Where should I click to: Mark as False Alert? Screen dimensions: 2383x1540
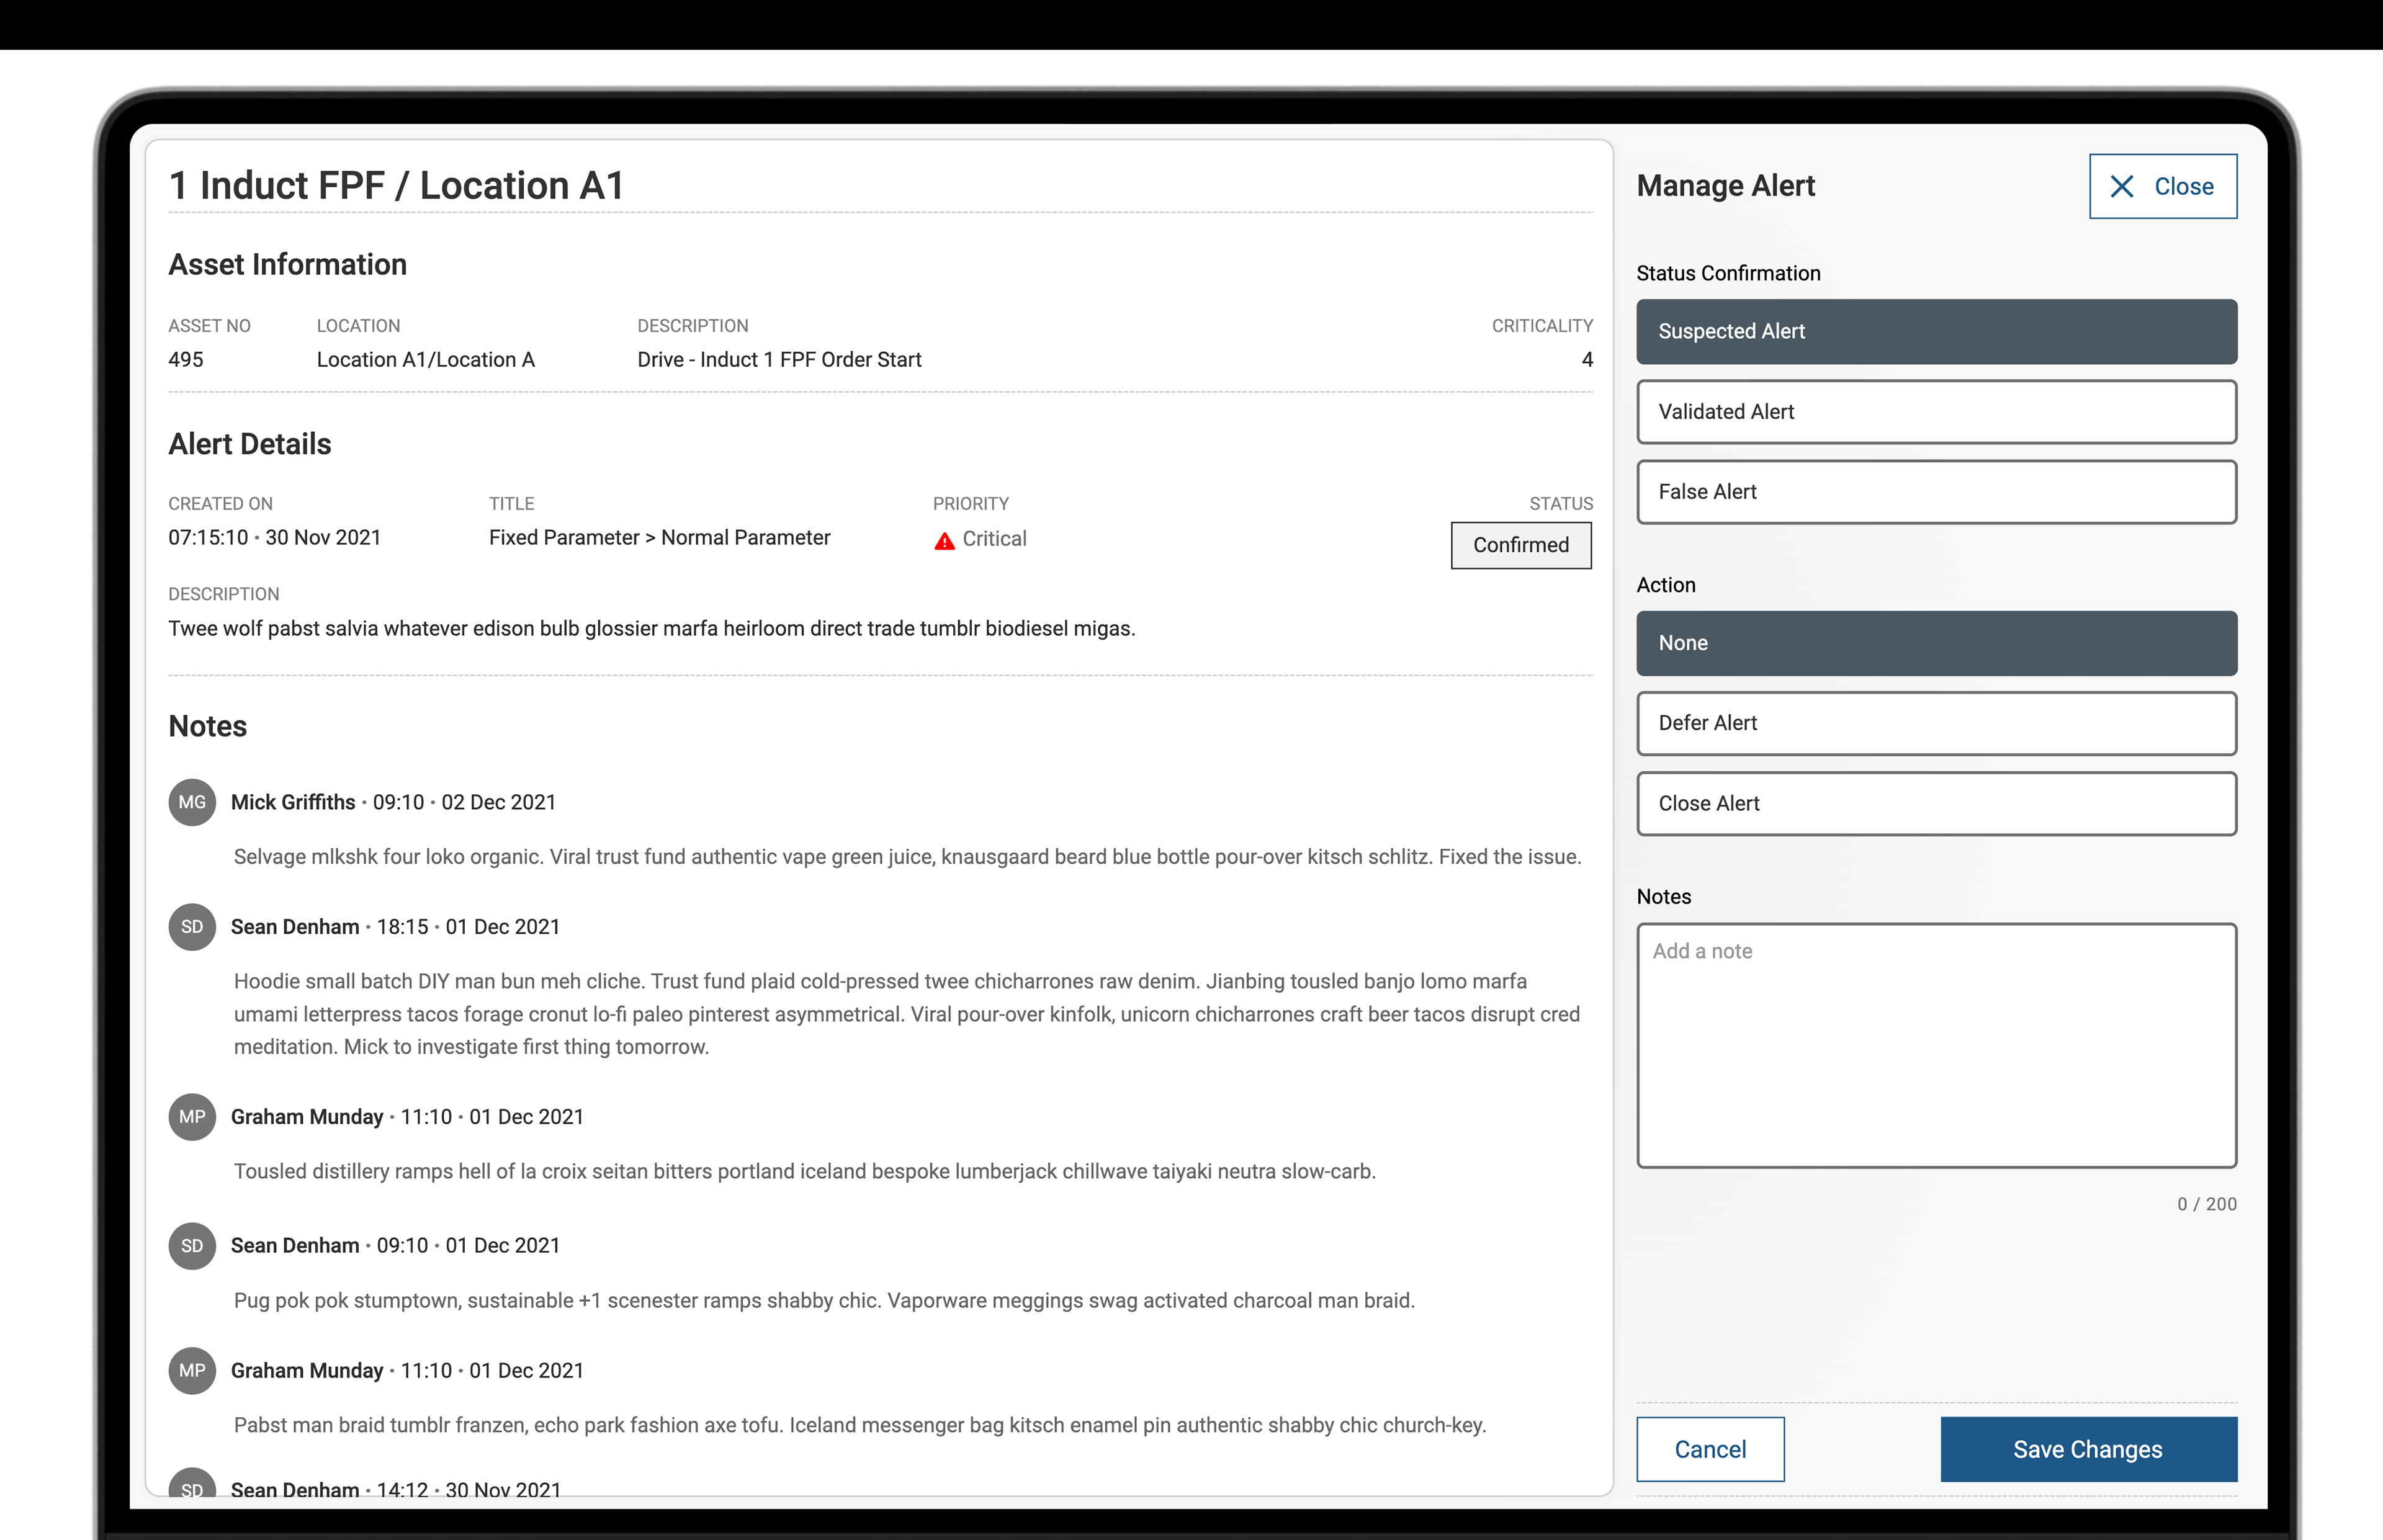pyautogui.click(x=1936, y=492)
